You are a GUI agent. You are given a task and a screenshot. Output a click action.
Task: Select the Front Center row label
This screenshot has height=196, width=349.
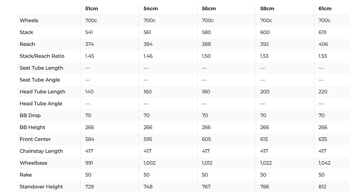[35, 139]
